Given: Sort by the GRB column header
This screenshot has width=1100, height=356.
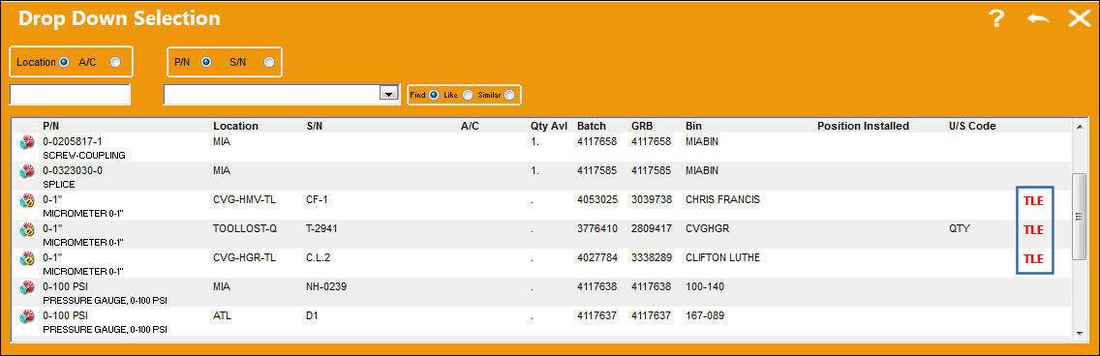Looking at the screenshot, I should (x=642, y=126).
